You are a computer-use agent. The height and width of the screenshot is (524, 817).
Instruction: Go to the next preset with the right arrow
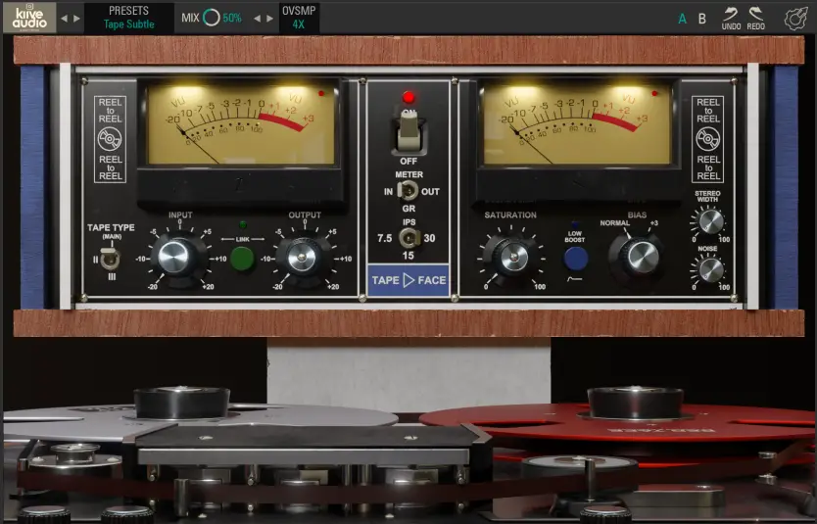pyautogui.click(x=77, y=19)
